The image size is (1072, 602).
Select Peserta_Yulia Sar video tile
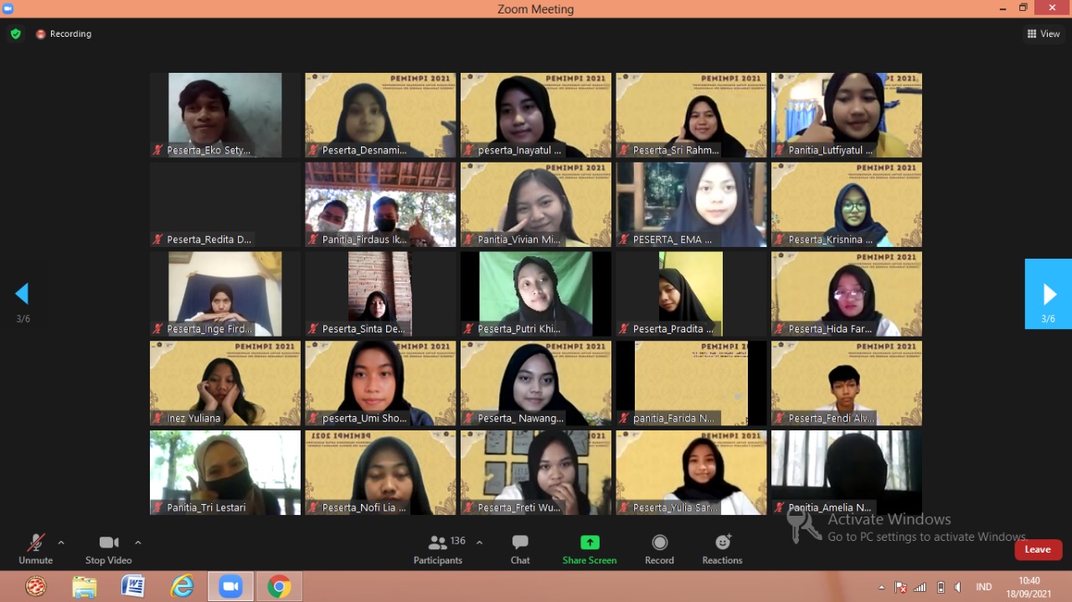[691, 472]
